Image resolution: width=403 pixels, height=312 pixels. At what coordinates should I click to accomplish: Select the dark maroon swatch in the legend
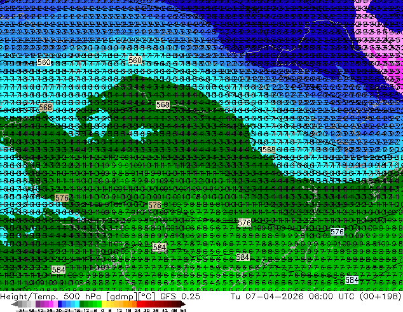coord(179,304)
